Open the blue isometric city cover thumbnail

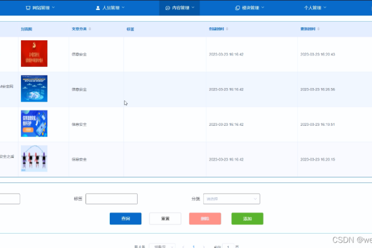34,89
